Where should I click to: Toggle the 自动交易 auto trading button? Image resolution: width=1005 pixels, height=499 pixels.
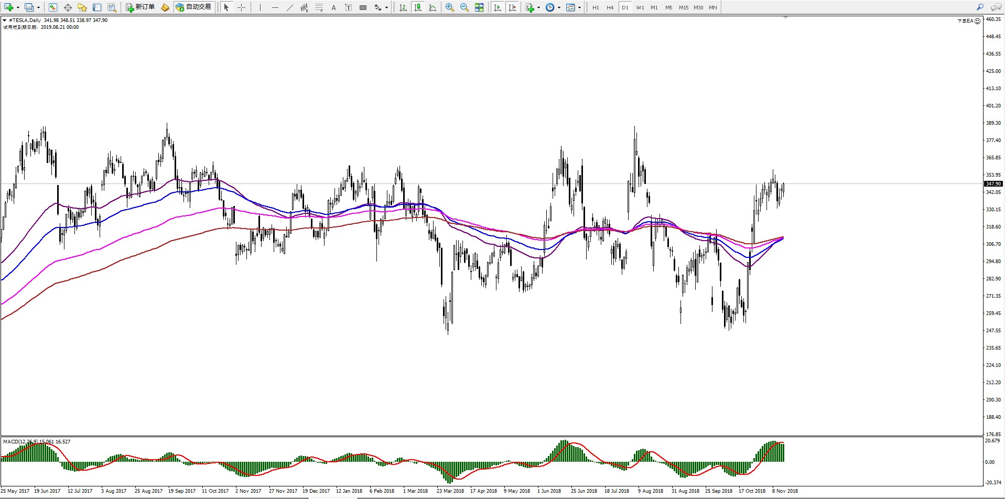pos(193,7)
